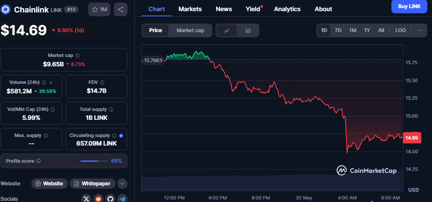Click the $581.2M volume value
432x202 pixels.
click(x=19, y=91)
